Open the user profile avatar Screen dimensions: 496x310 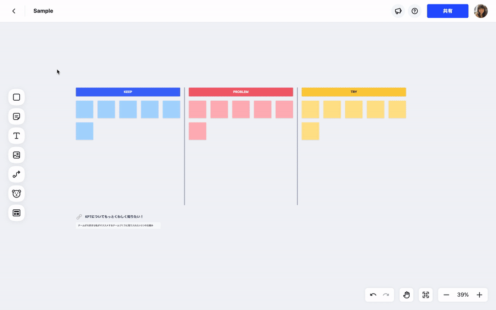481,11
